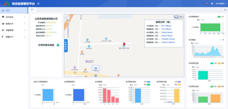Screen dimensions: 228x109
Task: Switch map to 混合 hybrid view
Action: [x=181, y=17]
